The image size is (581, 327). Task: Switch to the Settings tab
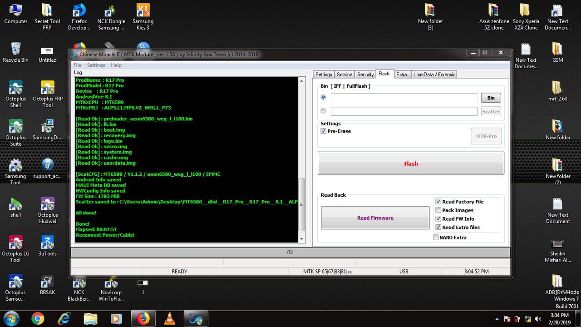(324, 74)
